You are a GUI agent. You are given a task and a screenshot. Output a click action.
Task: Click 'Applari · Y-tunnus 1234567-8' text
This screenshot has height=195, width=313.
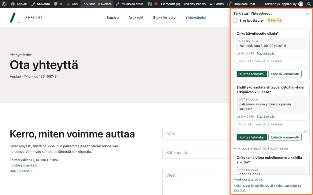pyautogui.click(x=33, y=76)
